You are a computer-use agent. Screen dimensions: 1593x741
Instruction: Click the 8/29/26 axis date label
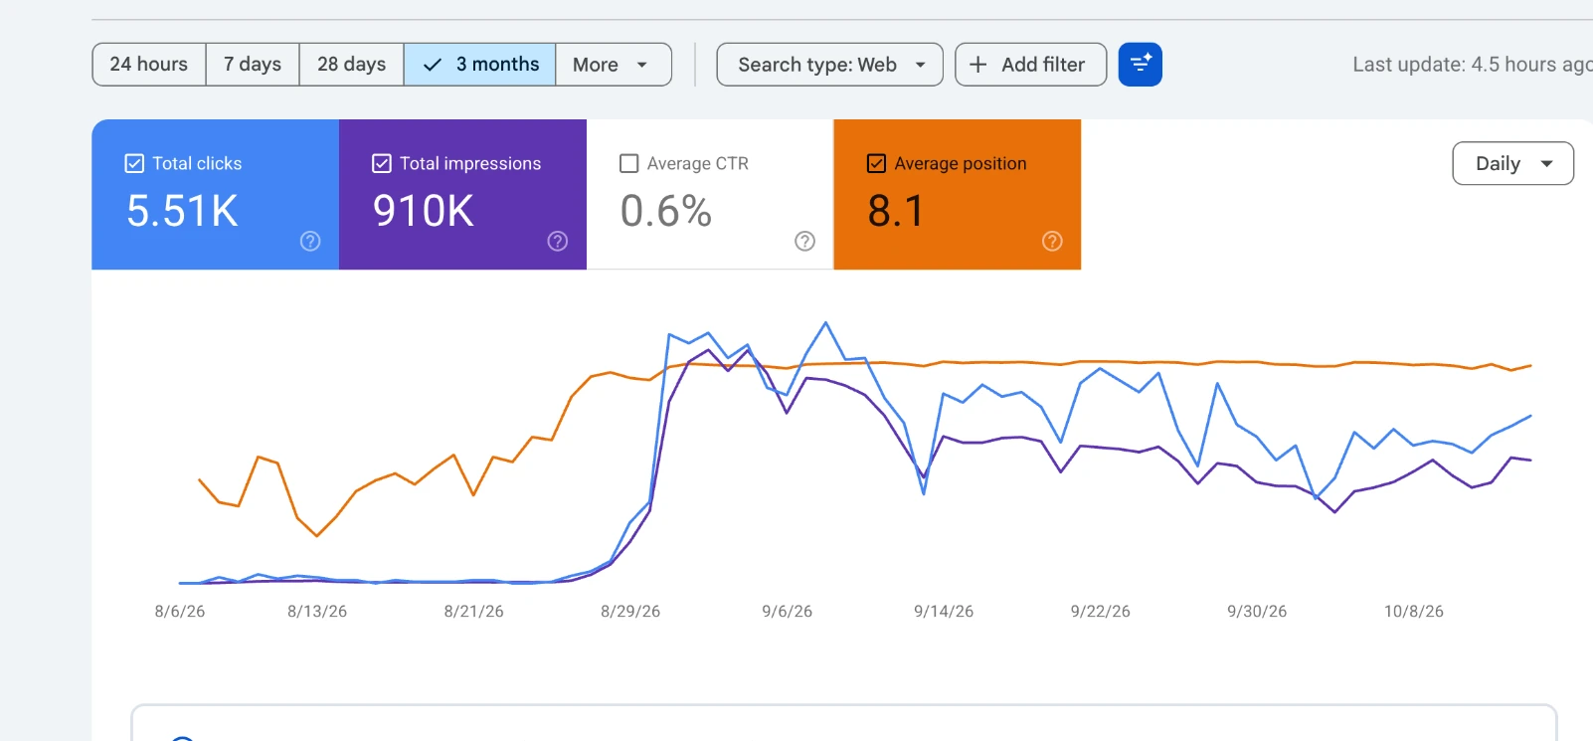(630, 612)
